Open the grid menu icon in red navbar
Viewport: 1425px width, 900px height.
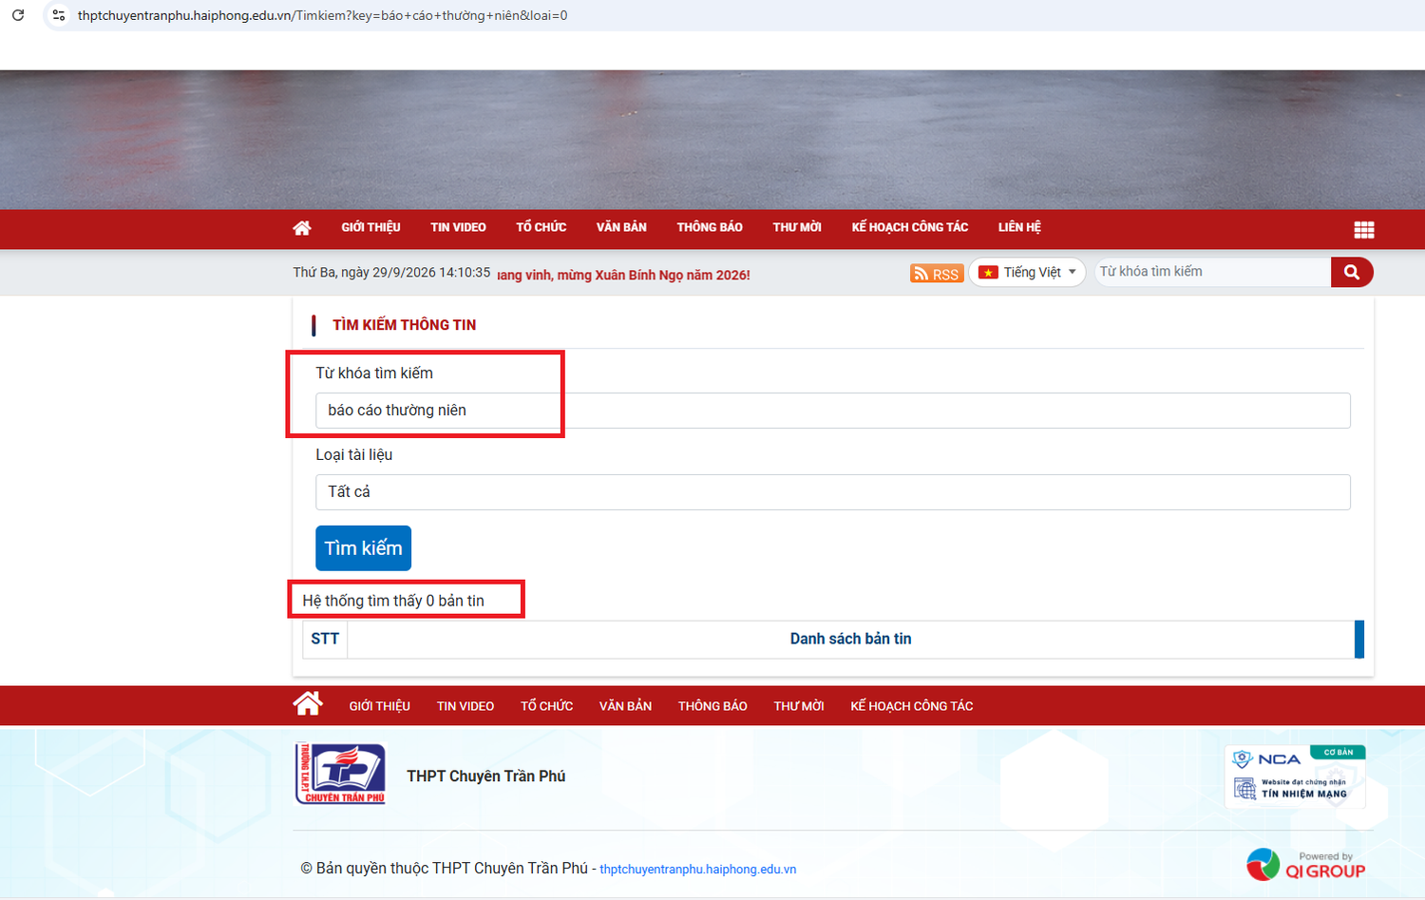coord(1364,230)
